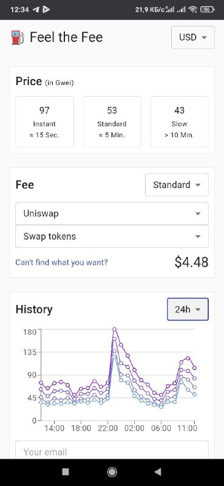Open the Telegram status bar notification icon
Screen dimensions: 224x486
(36, 10)
